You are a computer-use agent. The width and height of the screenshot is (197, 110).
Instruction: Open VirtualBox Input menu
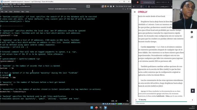coord(14,4)
